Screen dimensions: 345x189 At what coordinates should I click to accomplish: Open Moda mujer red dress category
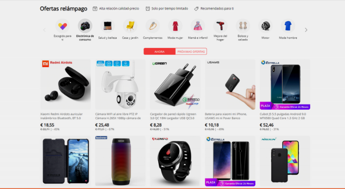coord(175,26)
